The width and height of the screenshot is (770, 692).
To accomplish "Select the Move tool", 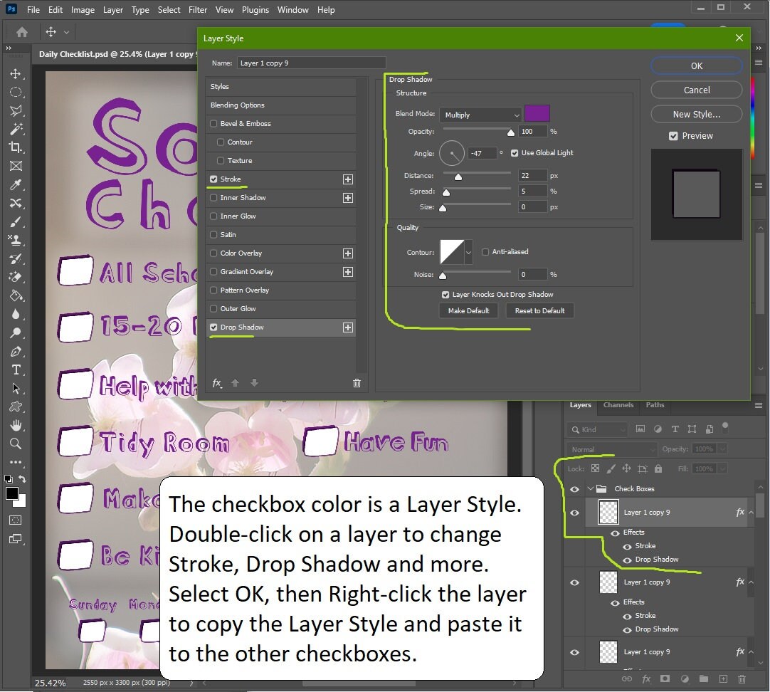I will click(16, 72).
